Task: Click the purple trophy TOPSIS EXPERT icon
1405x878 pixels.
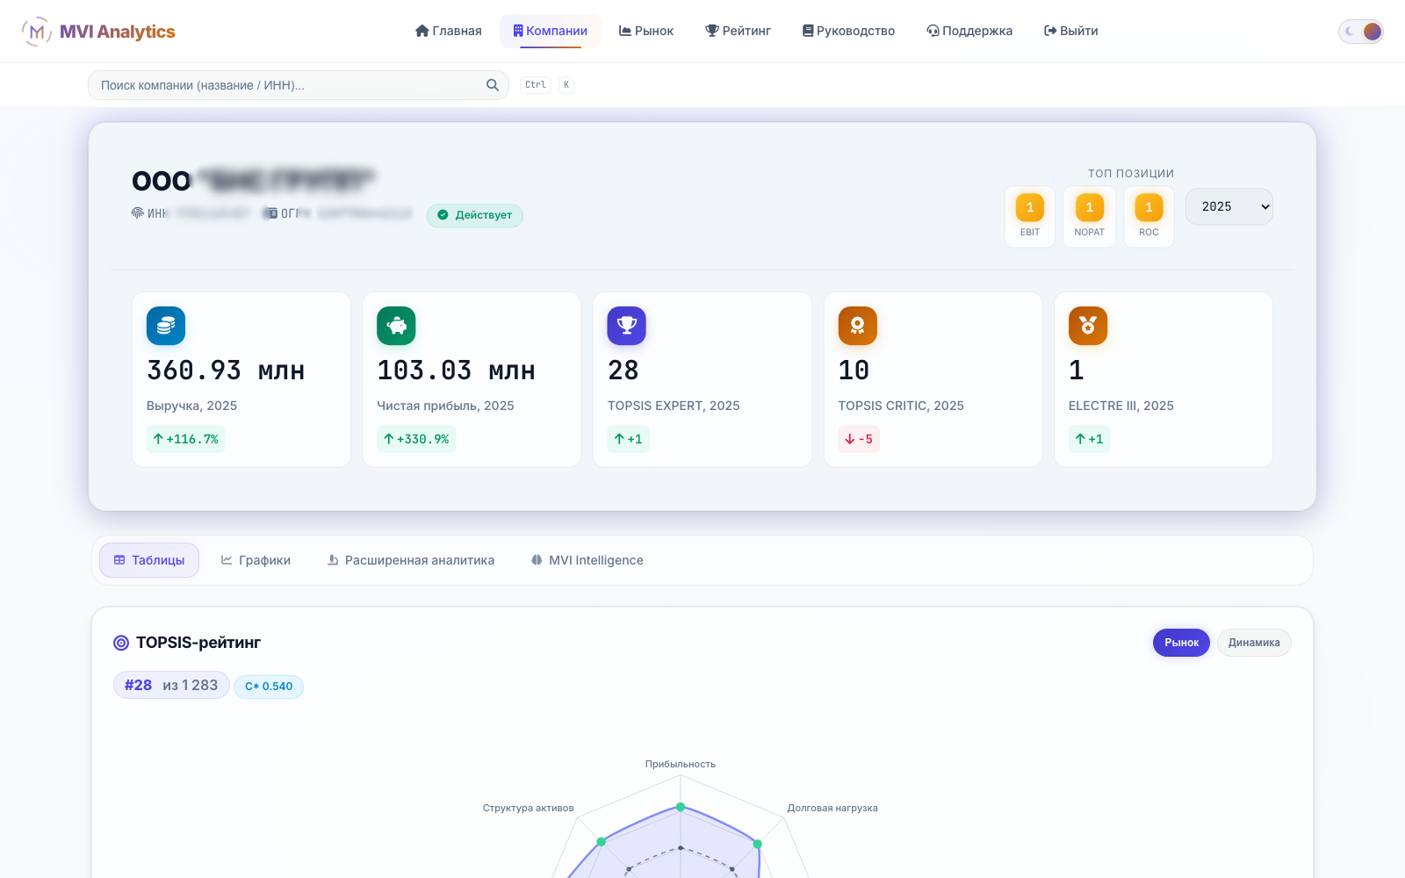Action: click(627, 326)
